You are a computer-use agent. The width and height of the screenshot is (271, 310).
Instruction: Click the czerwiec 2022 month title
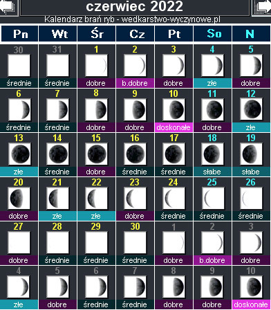coord(135,6)
